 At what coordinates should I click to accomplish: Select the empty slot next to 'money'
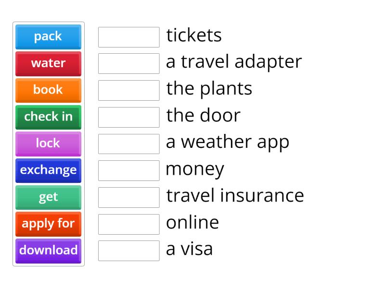coord(128,170)
